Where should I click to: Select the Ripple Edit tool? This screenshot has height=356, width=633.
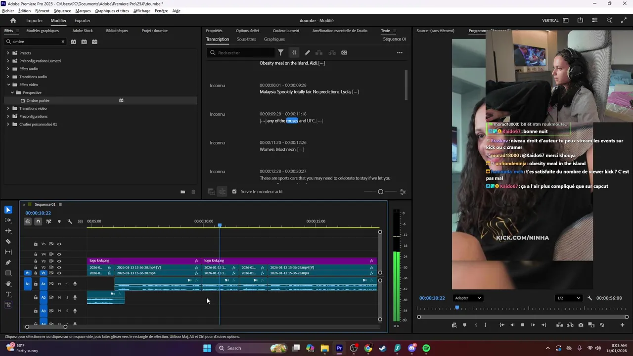point(8,231)
